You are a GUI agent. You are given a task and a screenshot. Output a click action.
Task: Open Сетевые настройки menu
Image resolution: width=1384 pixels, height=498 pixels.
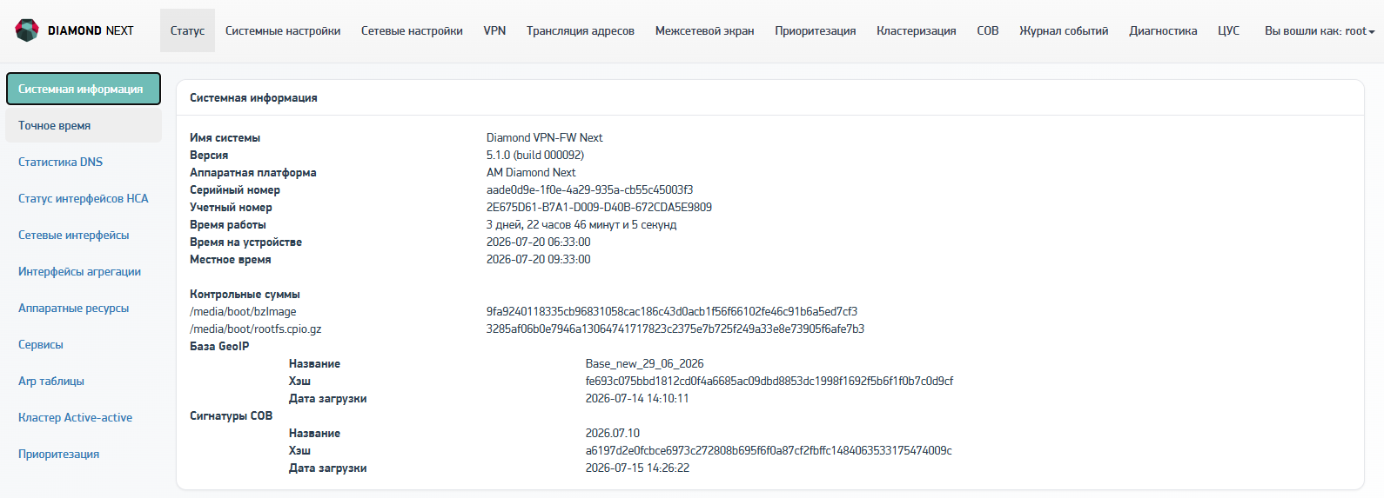(412, 30)
